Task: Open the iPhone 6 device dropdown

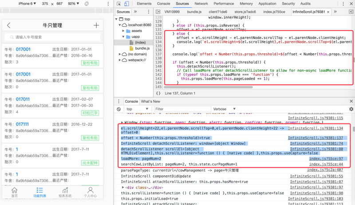Action: (27, 4)
